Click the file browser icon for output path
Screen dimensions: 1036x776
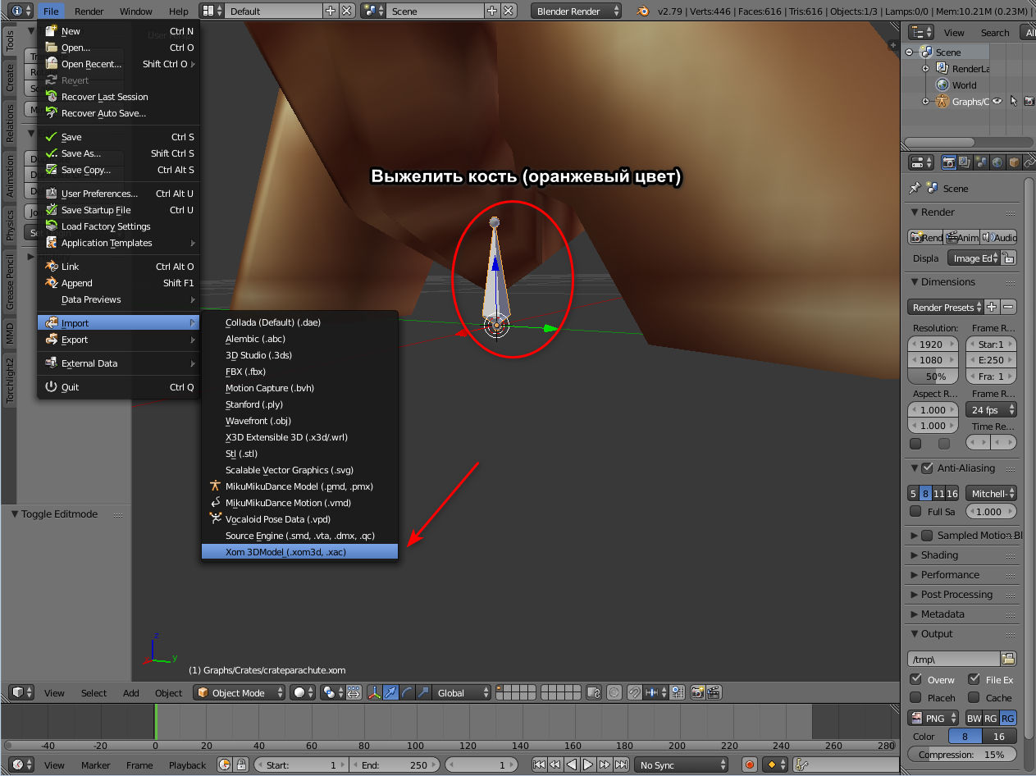pyautogui.click(x=1008, y=659)
